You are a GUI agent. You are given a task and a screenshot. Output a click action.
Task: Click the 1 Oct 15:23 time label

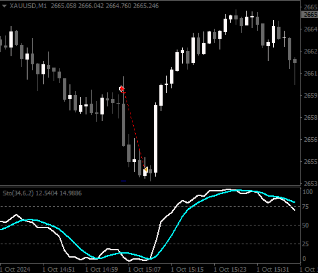click(230, 270)
